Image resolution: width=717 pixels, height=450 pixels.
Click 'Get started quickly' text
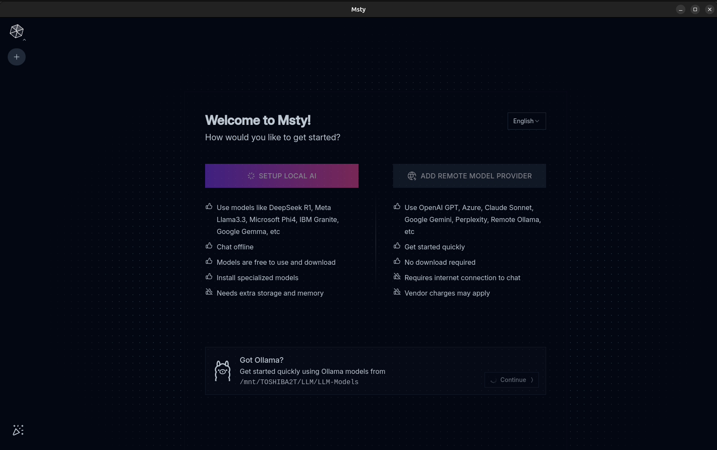pos(435,247)
